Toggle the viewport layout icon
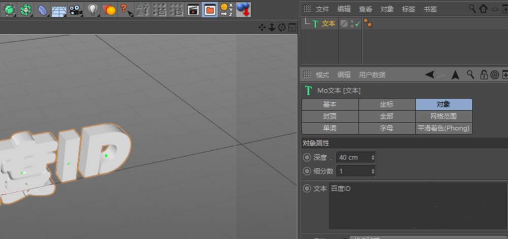 tap(292, 27)
